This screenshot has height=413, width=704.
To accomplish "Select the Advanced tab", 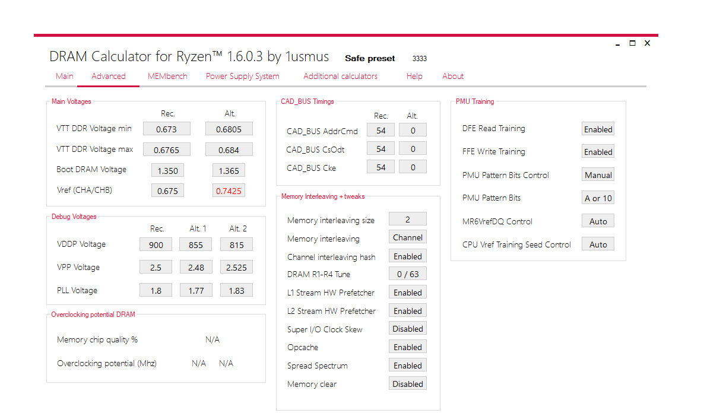I will (x=108, y=77).
